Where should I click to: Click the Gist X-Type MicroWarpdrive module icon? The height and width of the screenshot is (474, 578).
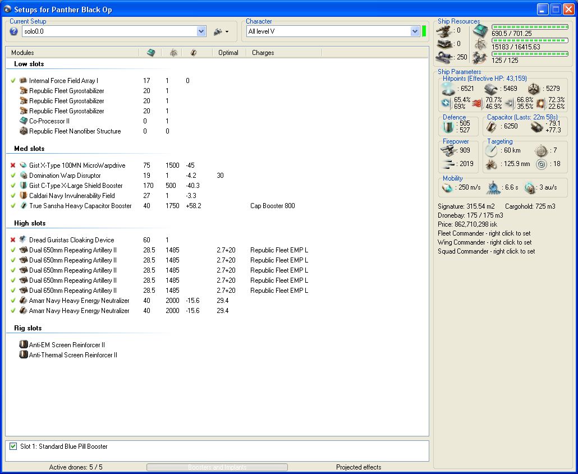tap(24, 165)
